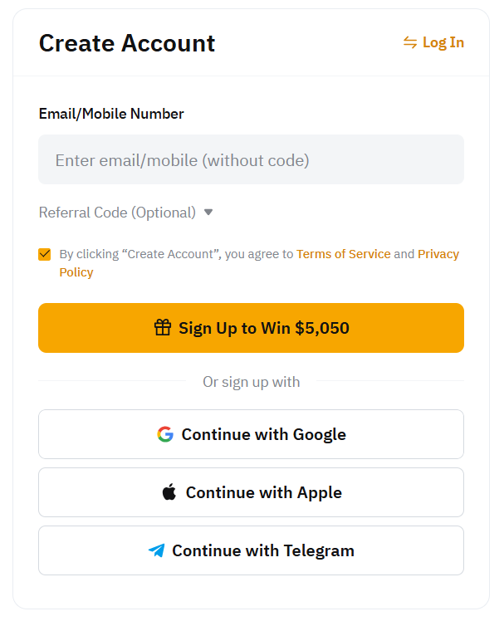Click the Telegram paper plane icon
This screenshot has width=504, height=621.
pos(157,550)
